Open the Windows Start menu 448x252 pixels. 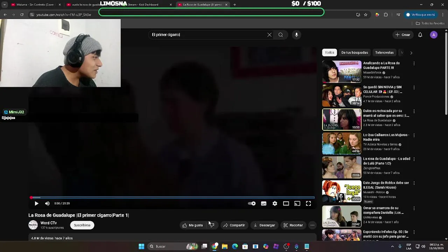(x=141, y=246)
